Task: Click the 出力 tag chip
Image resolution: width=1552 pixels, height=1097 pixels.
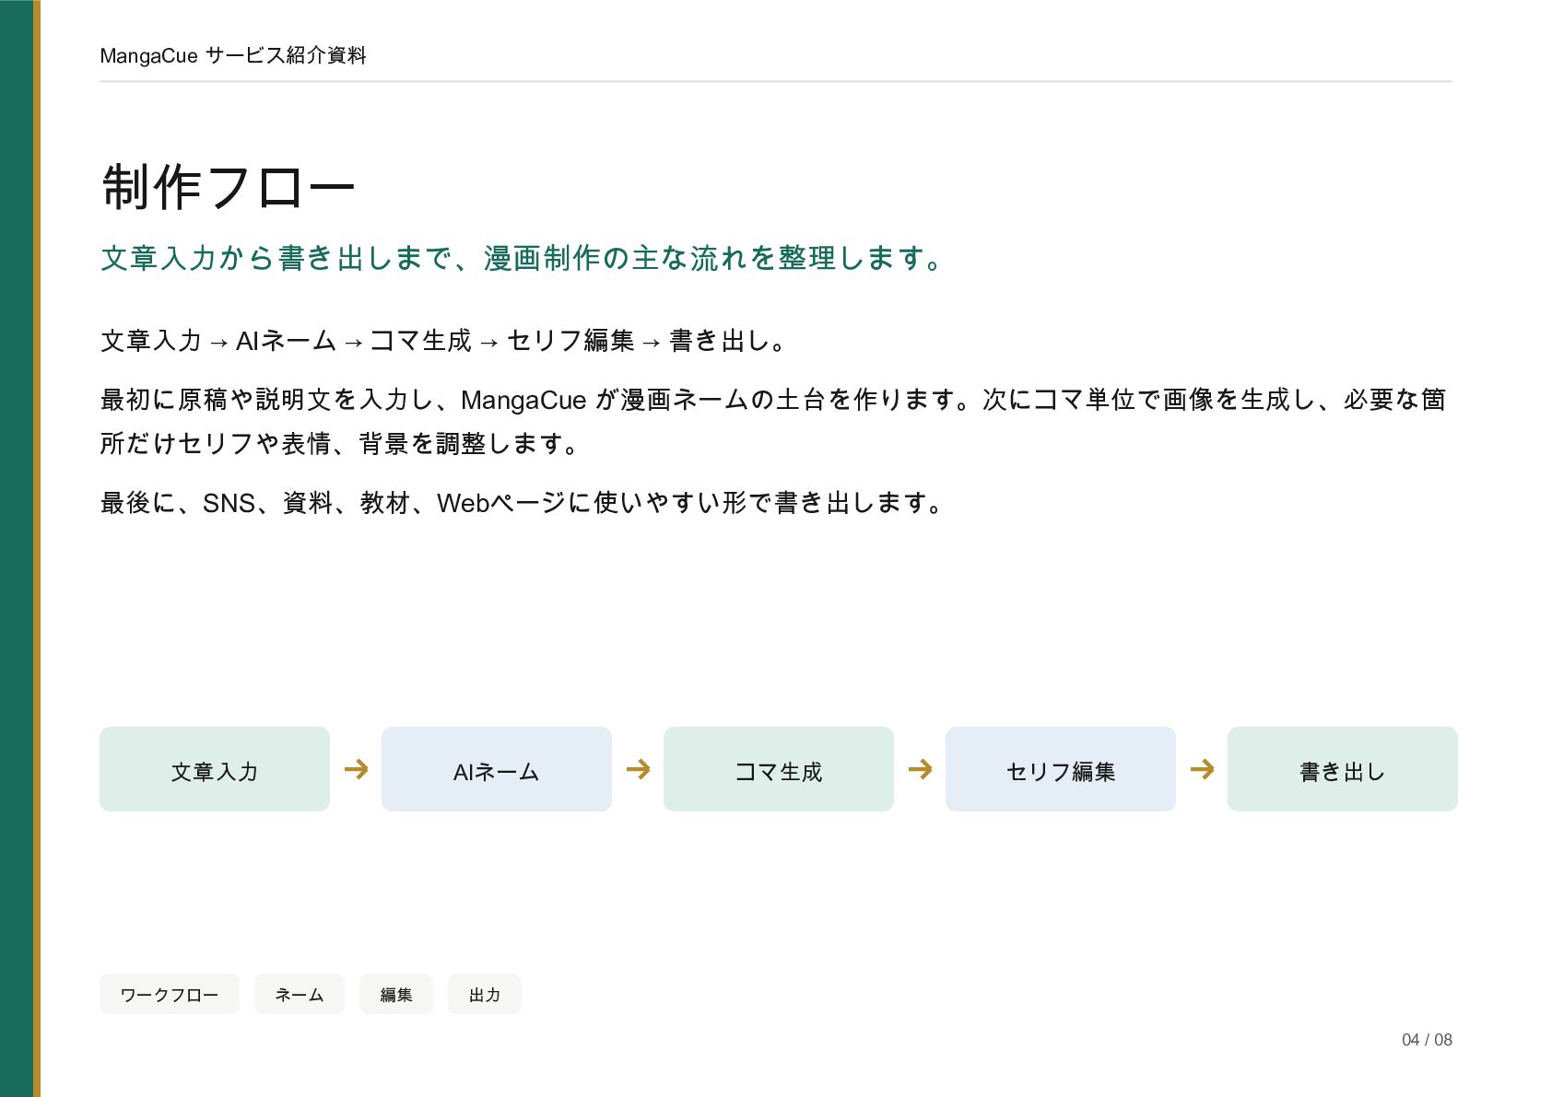Action: pyautogui.click(x=485, y=994)
